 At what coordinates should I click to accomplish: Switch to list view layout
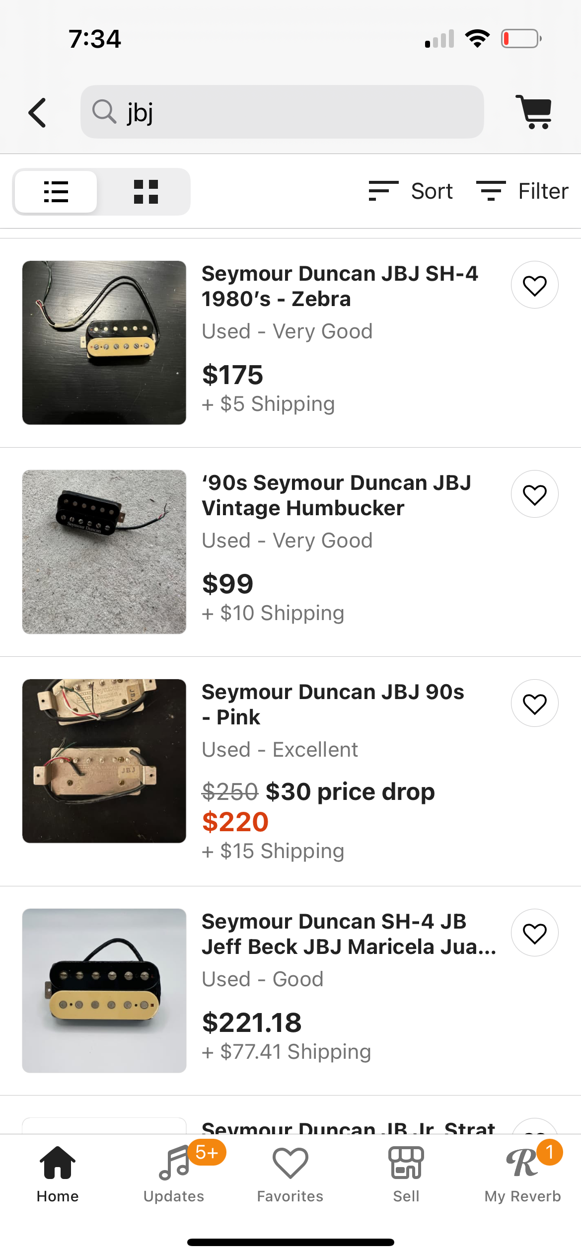(x=56, y=192)
